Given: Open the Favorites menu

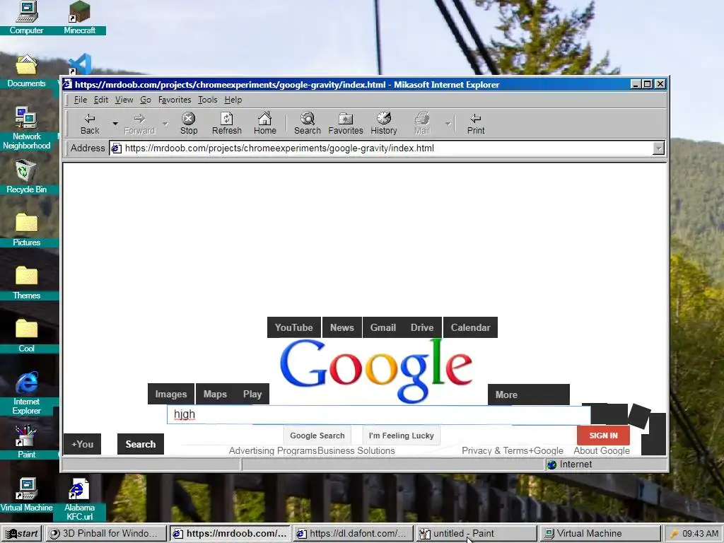Looking at the screenshot, I should (175, 100).
